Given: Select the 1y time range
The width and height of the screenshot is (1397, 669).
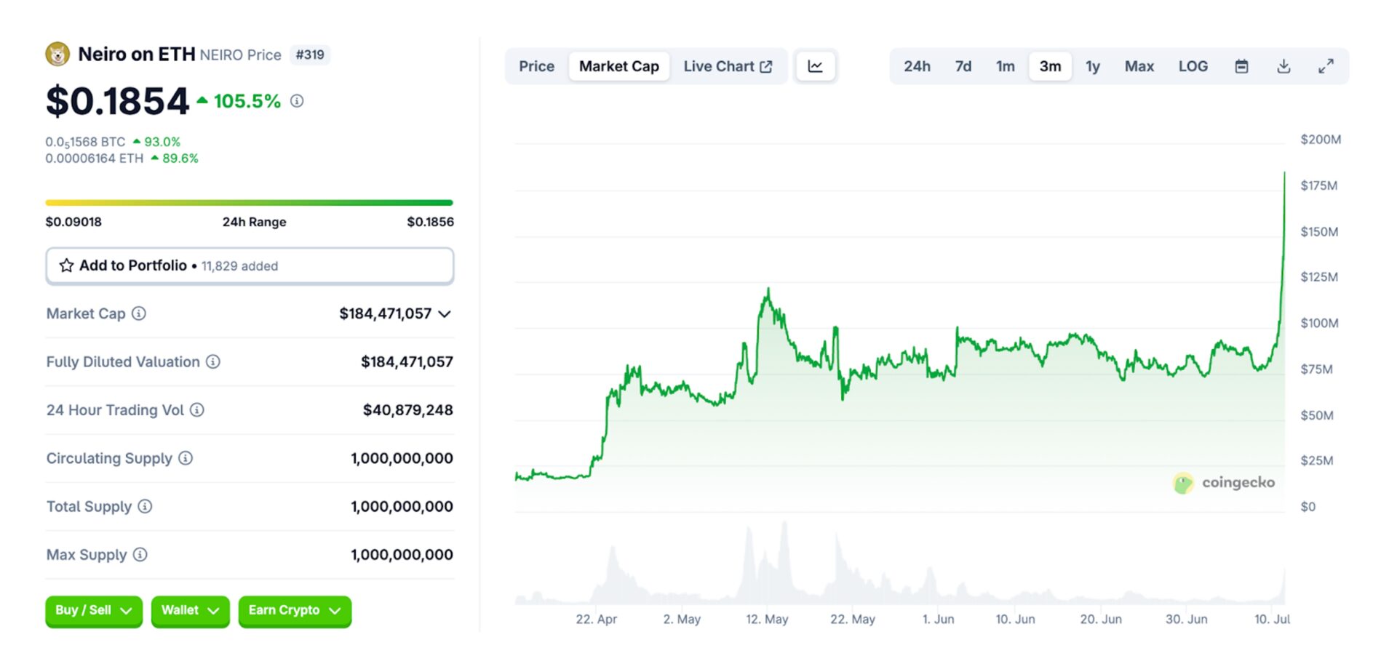Looking at the screenshot, I should tap(1093, 66).
